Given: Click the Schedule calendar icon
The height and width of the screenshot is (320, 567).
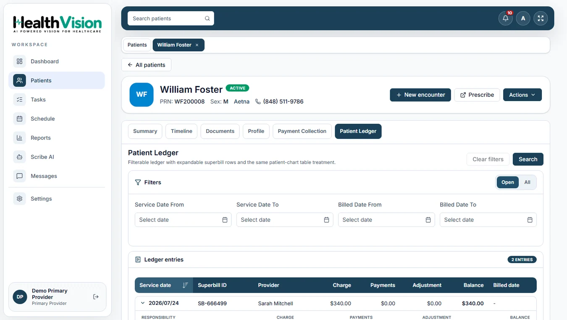Looking at the screenshot, I should tap(19, 119).
